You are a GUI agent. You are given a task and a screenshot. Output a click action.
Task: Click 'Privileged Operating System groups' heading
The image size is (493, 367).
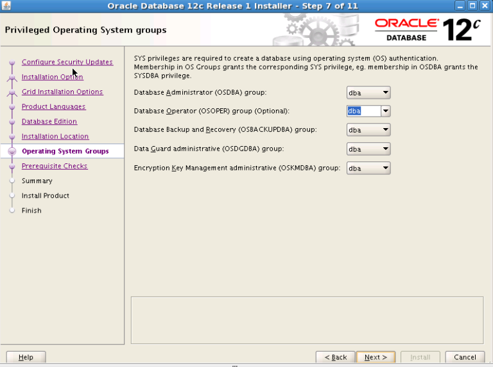(x=85, y=30)
